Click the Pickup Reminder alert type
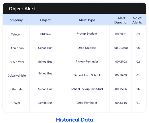The height and width of the screenshot is (123, 149). (x=87, y=61)
